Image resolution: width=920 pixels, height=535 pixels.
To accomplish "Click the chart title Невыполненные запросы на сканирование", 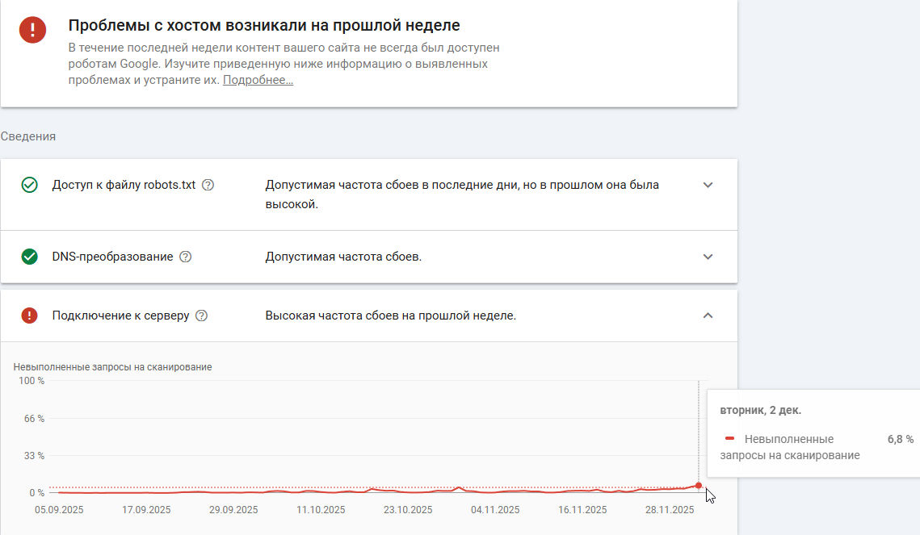I will tap(112, 367).
